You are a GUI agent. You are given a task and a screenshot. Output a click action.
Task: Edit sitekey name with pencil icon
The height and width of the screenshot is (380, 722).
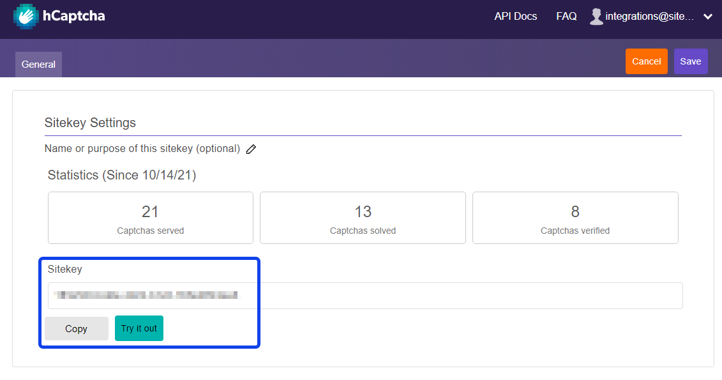click(251, 149)
